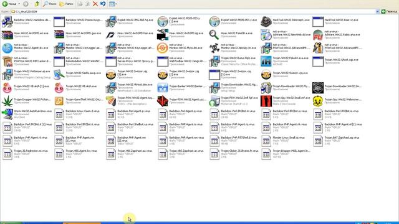Select Trojan-Dropper.Win32 green leaf icon
Screen dimensions: 399x224
[7, 101]
